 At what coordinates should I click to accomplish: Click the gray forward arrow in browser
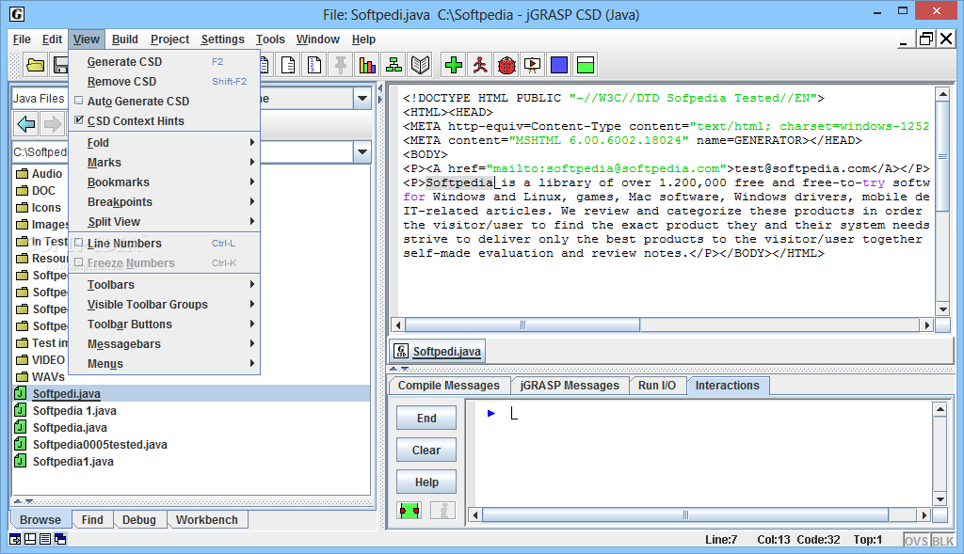point(53,124)
